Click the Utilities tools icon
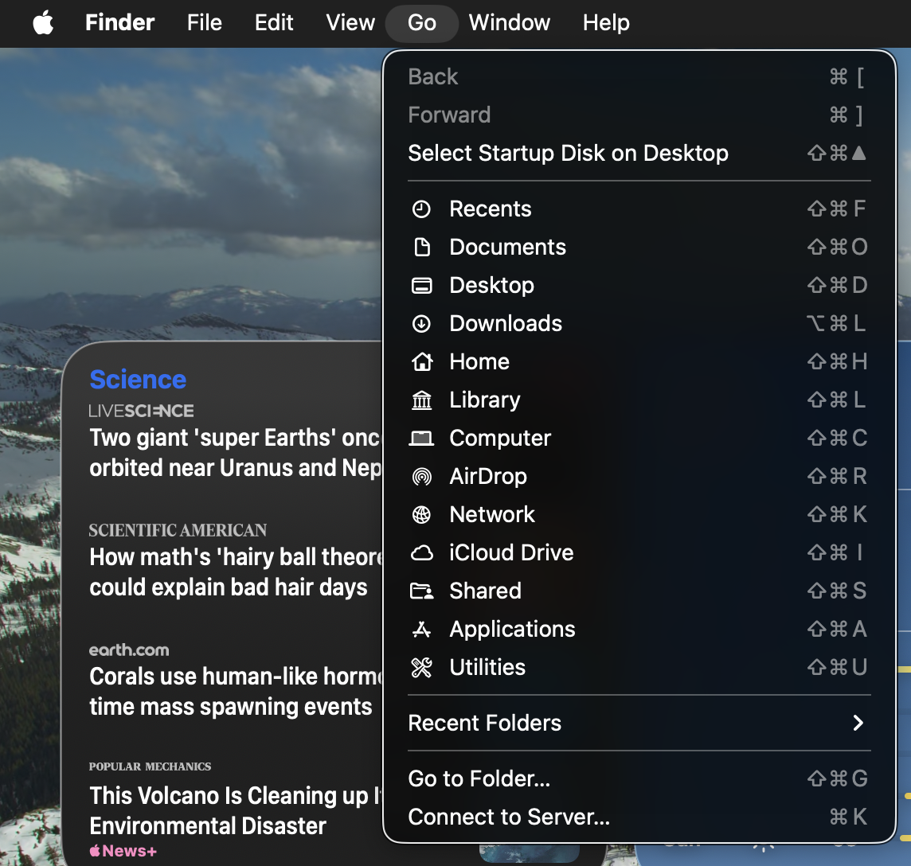911x866 pixels. (421, 667)
